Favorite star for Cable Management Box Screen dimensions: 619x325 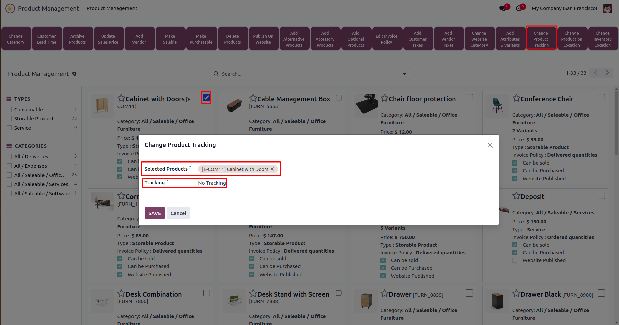253,98
